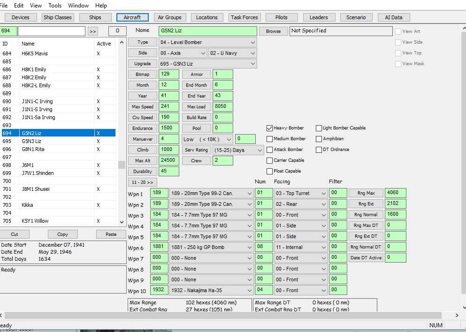This screenshot has width=466, height=332.
Task: Switch to the Task Forces tab
Action: coord(244,17)
